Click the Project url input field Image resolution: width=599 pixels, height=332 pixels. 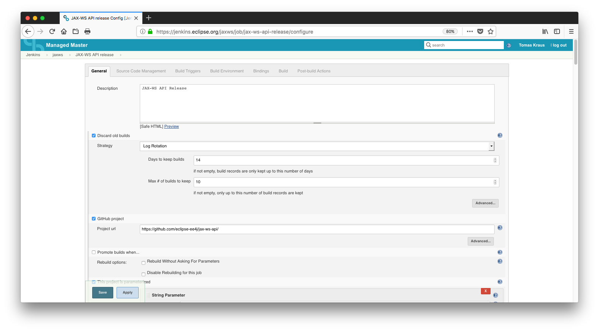coord(317,229)
